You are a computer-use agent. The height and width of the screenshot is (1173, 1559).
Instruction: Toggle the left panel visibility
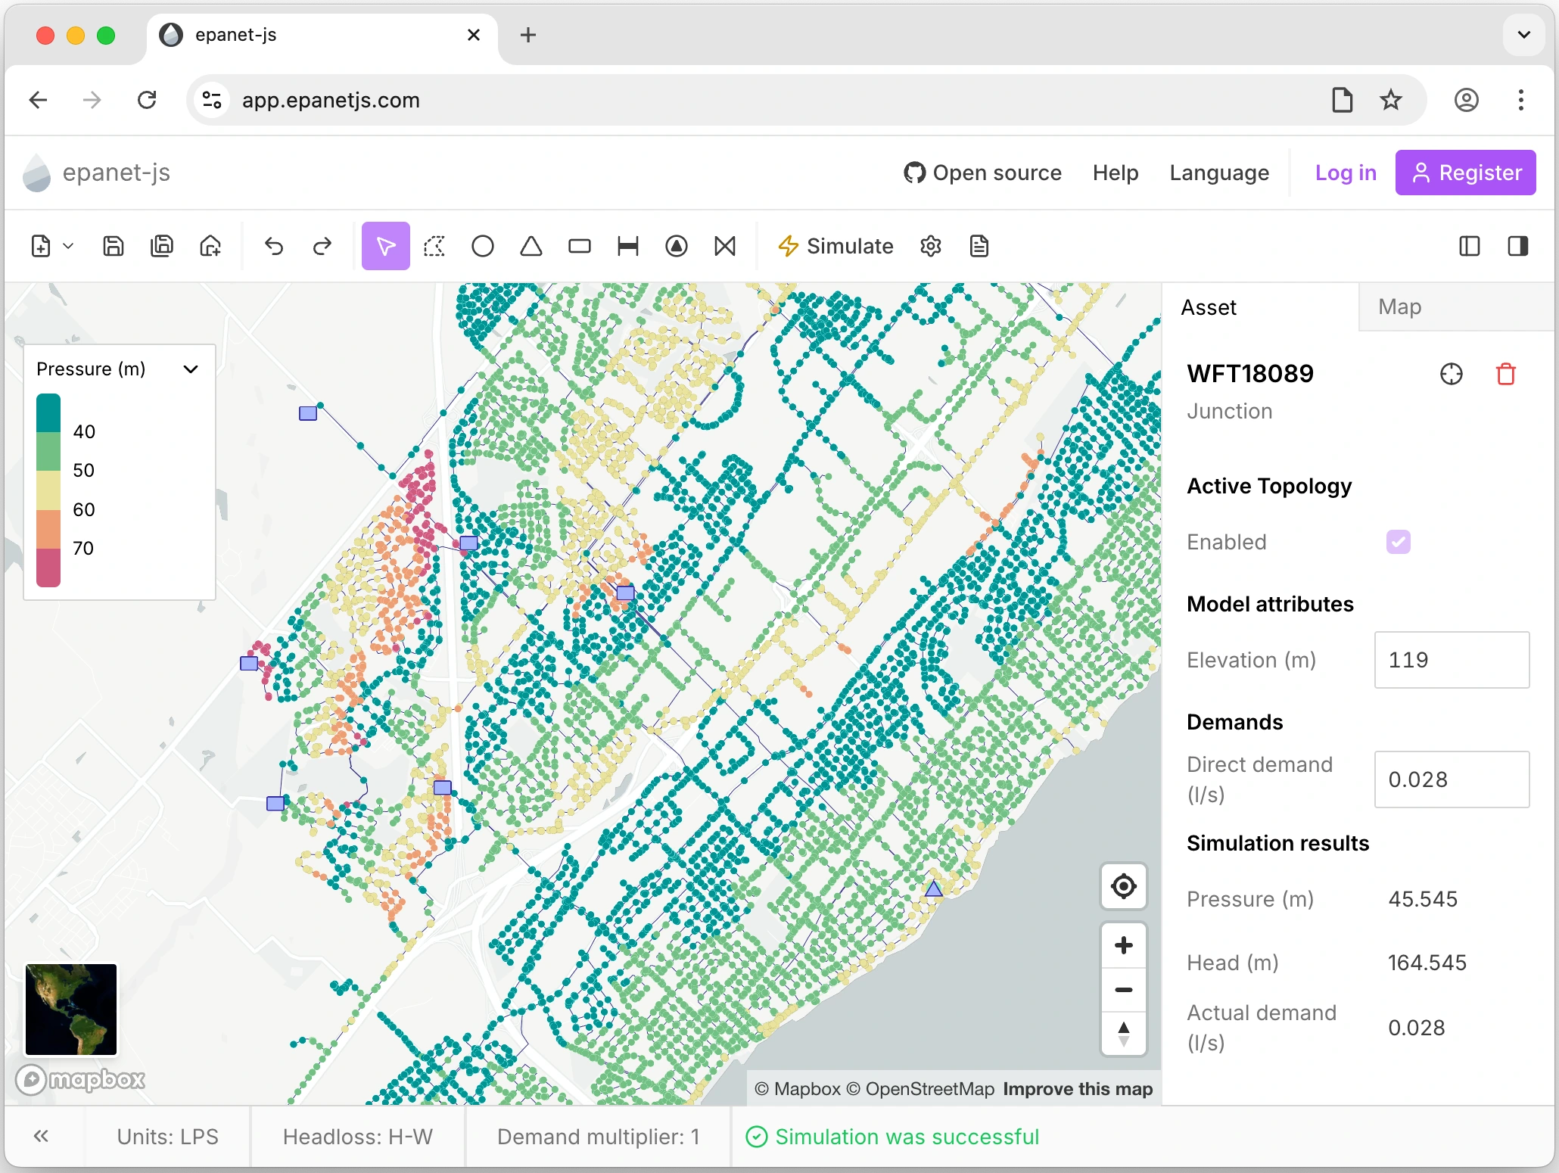tap(1469, 246)
